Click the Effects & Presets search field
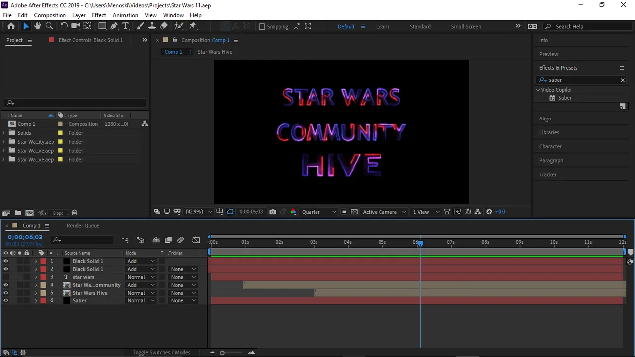The height and width of the screenshot is (357, 635). pyautogui.click(x=581, y=80)
